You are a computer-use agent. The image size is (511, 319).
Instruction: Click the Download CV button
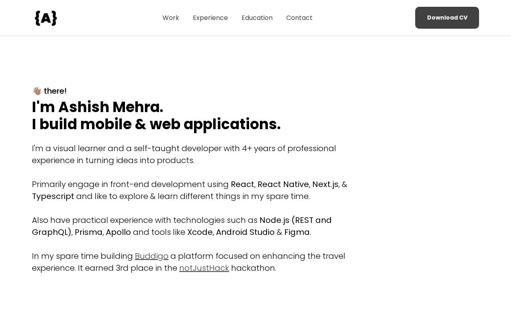[x=447, y=18]
